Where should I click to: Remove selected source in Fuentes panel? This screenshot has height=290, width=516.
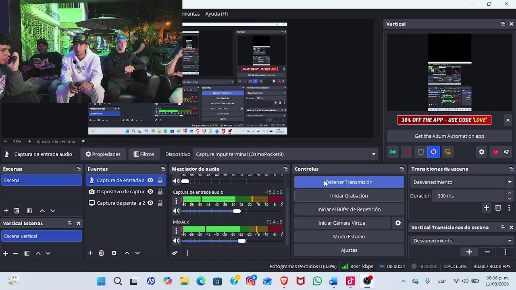click(102, 253)
